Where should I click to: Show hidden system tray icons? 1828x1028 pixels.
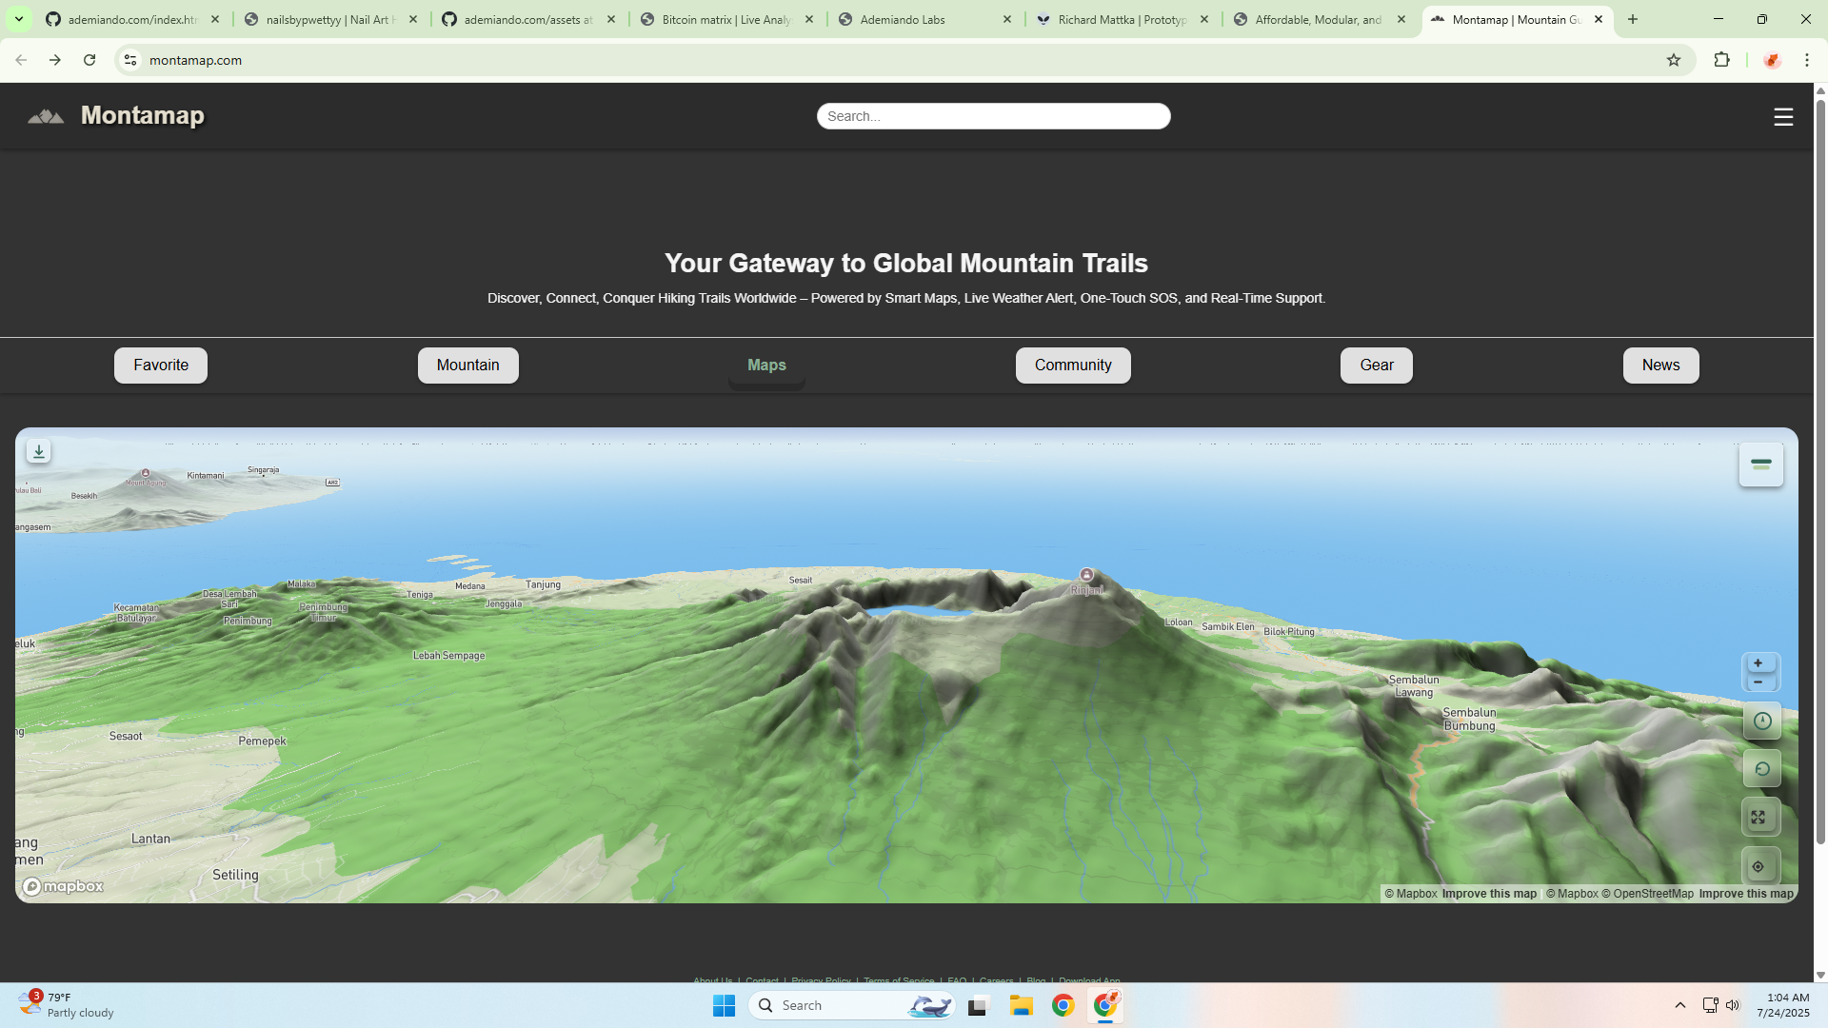pyautogui.click(x=1680, y=1005)
